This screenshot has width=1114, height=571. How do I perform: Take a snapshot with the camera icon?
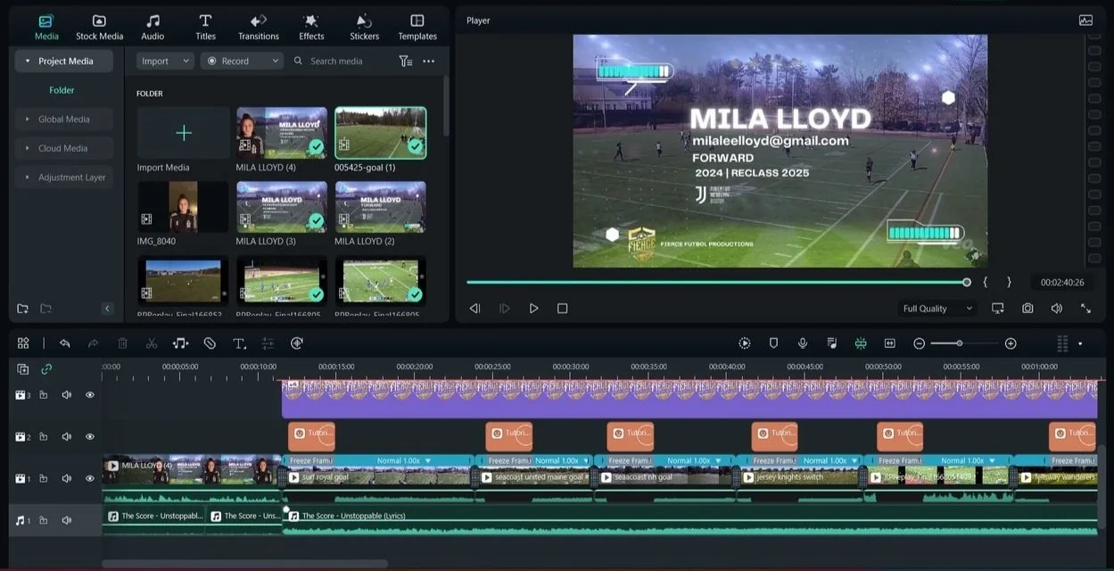[x=1027, y=308]
